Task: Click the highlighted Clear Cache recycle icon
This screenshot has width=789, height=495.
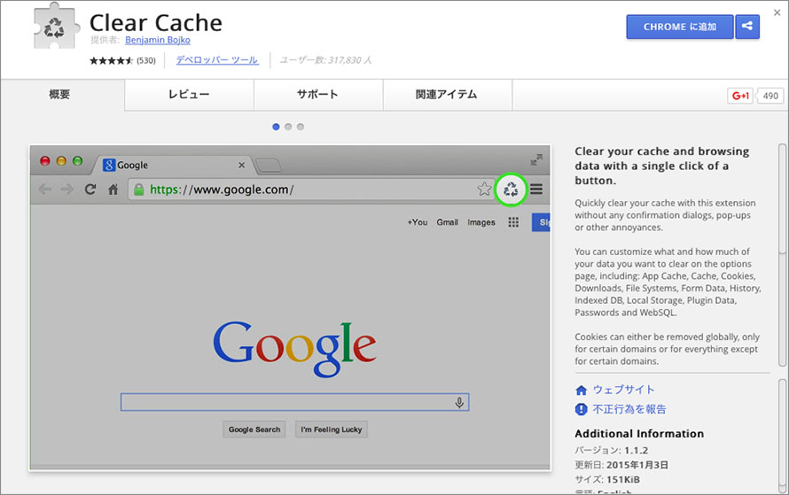Action: coord(511,189)
